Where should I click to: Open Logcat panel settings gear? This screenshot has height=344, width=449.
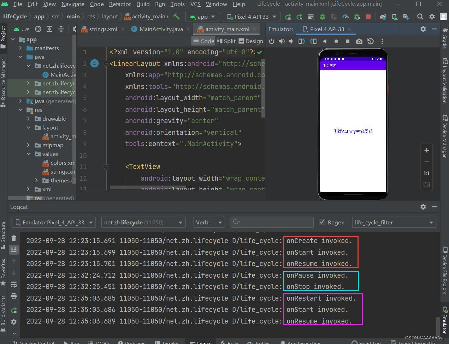click(x=423, y=207)
